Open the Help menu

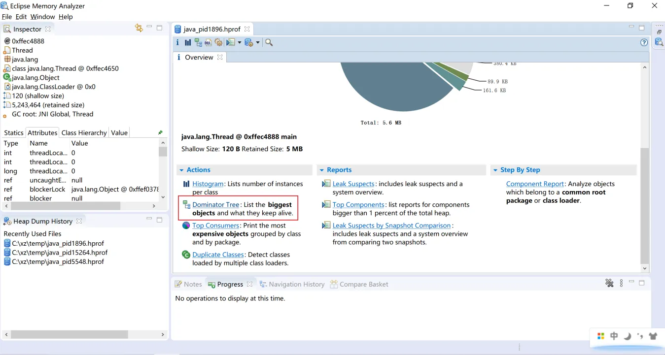66,17
